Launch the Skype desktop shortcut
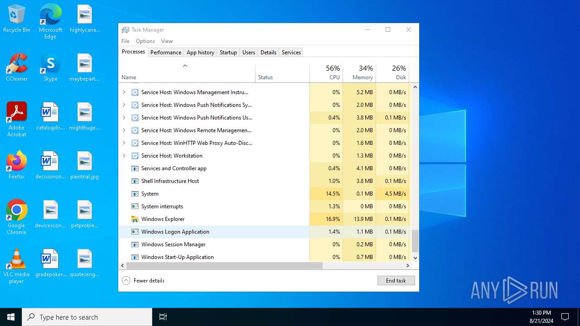This screenshot has height=326, width=580. [x=50, y=67]
